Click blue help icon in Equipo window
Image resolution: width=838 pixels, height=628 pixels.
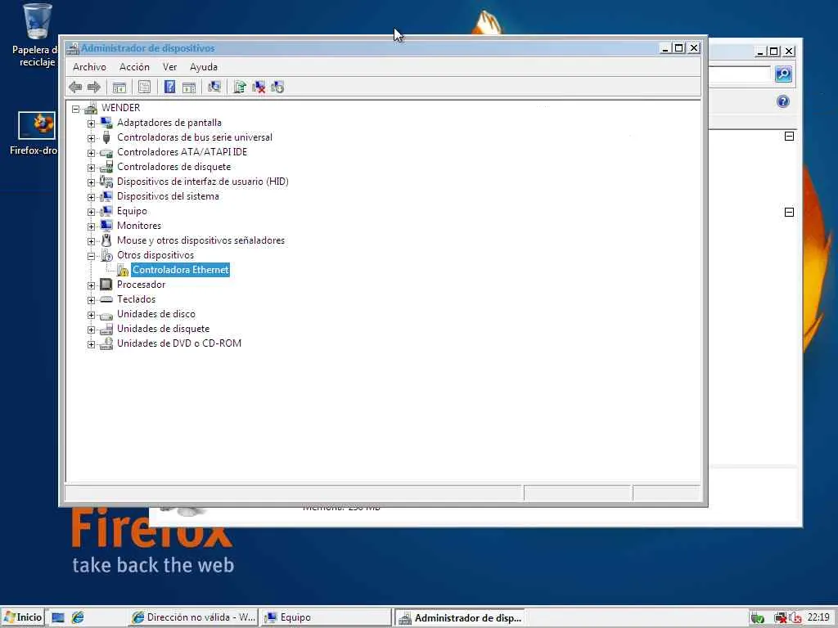point(783,101)
